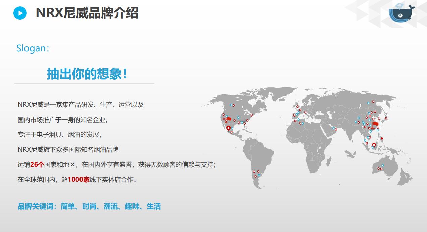Click the line "NRX尼威是一家集产品研发、生产、运营以及"

tap(81, 104)
